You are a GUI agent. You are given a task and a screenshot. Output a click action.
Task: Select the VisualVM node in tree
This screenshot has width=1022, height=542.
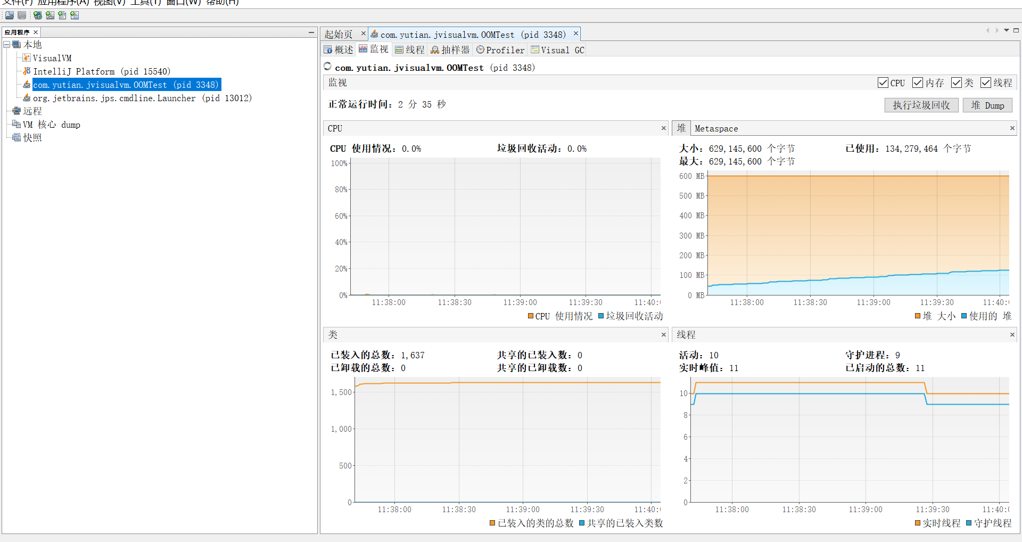point(52,58)
